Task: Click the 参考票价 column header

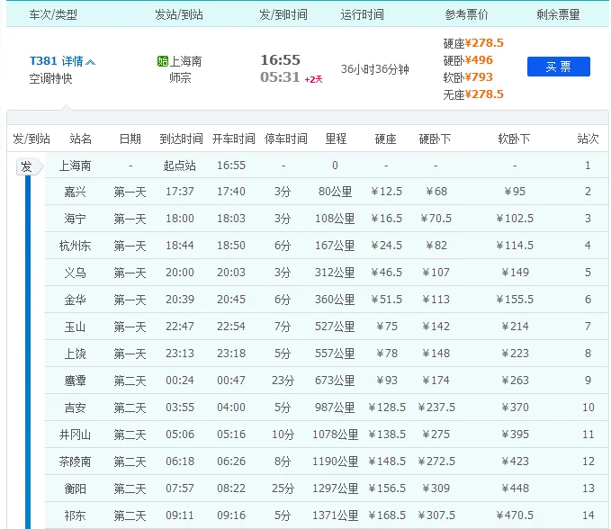Action: (466, 14)
